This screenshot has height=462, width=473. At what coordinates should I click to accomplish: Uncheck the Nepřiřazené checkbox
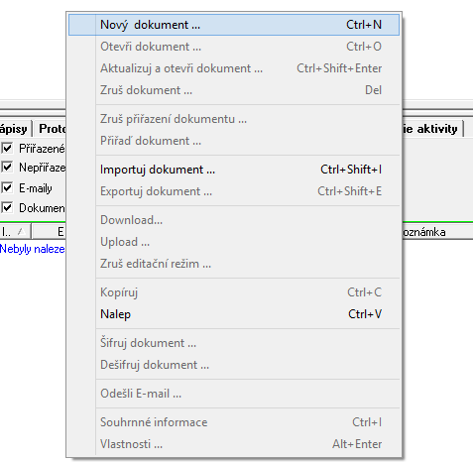tap(7, 168)
